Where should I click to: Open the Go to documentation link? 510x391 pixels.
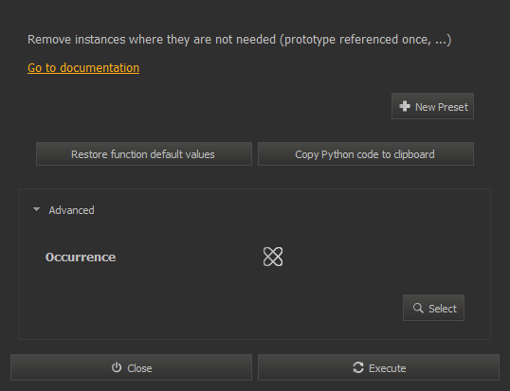[83, 68]
